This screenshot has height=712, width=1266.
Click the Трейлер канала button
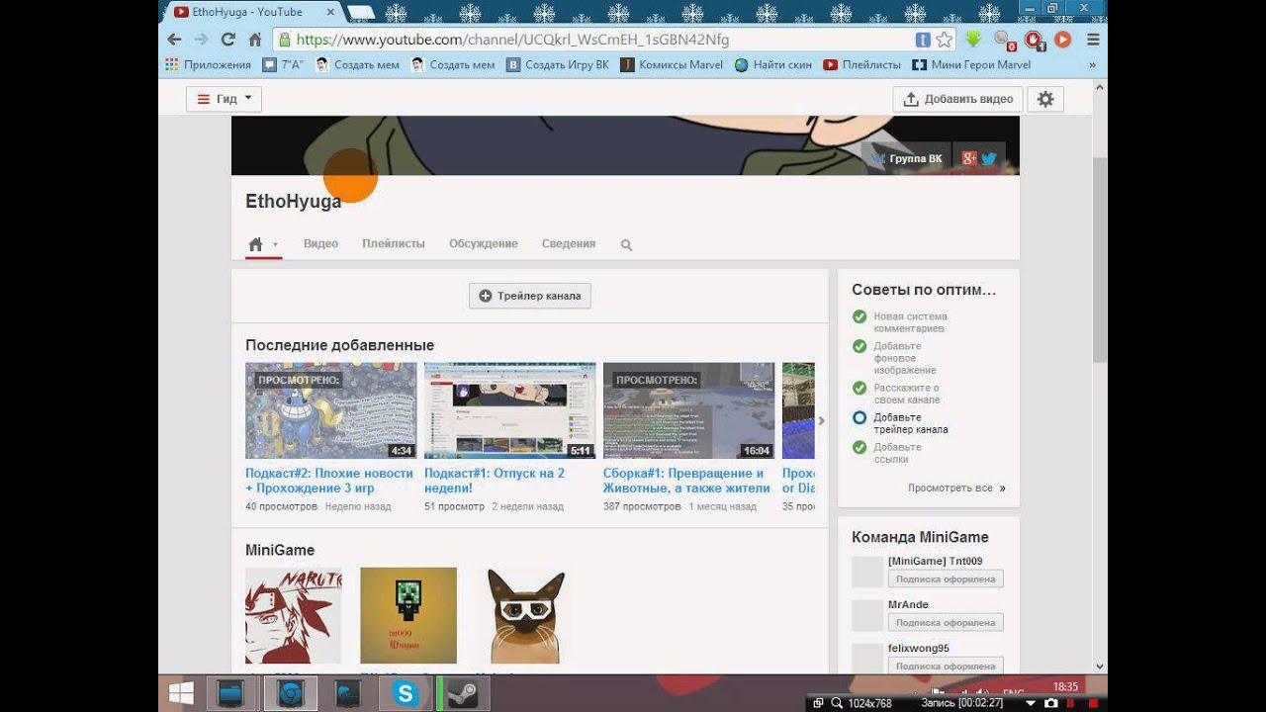tap(530, 296)
